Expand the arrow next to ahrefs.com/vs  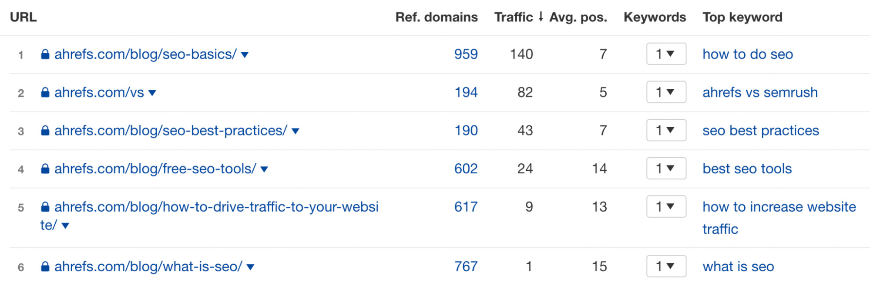click(x=152, y=93)
